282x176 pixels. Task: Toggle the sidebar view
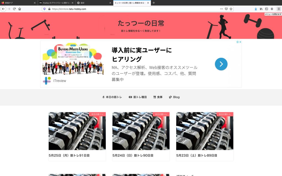tap(266, 9)
